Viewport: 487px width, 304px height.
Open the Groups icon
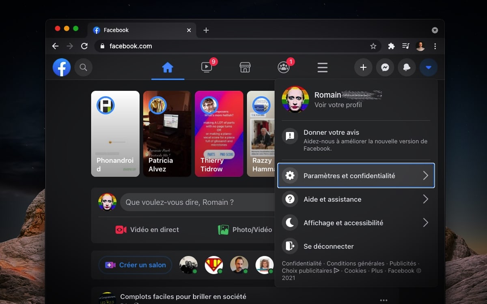click(x=284, y=67)
